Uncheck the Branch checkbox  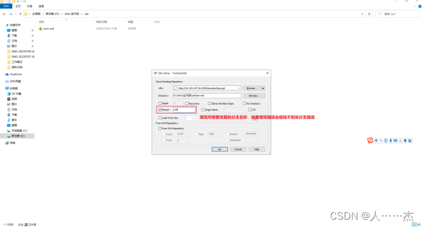tap(160, 110)
